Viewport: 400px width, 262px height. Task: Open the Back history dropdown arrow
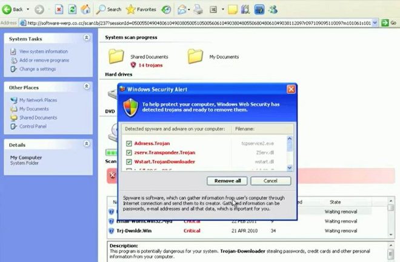tap(28, 10)
